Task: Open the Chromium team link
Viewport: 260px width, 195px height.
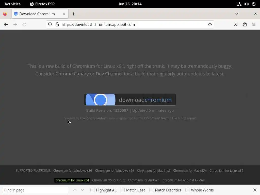Action: [x=156, y=118]
